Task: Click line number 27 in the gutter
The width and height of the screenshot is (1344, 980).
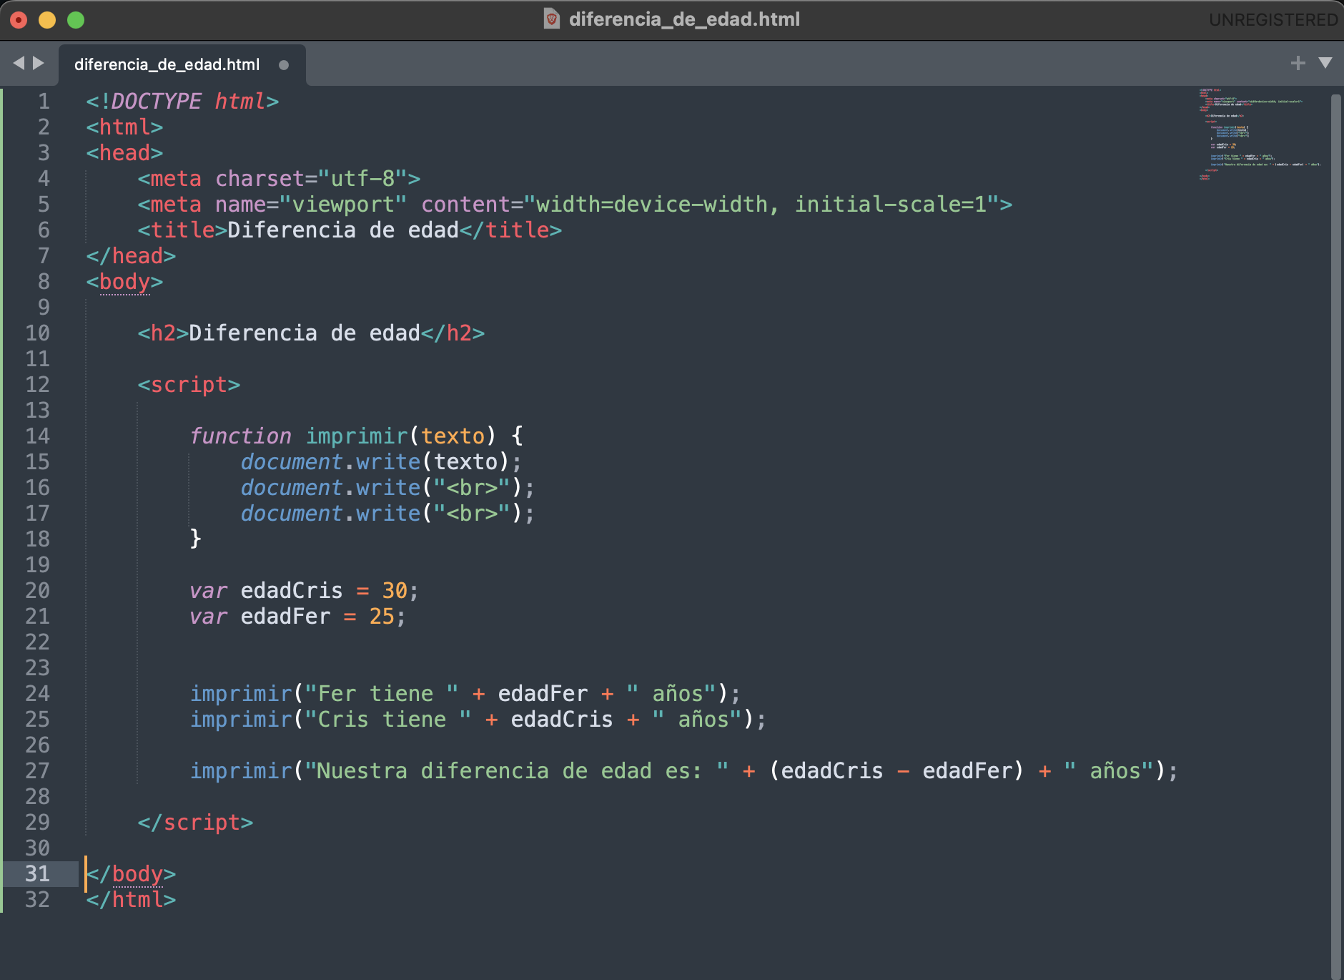Action: 37,770
